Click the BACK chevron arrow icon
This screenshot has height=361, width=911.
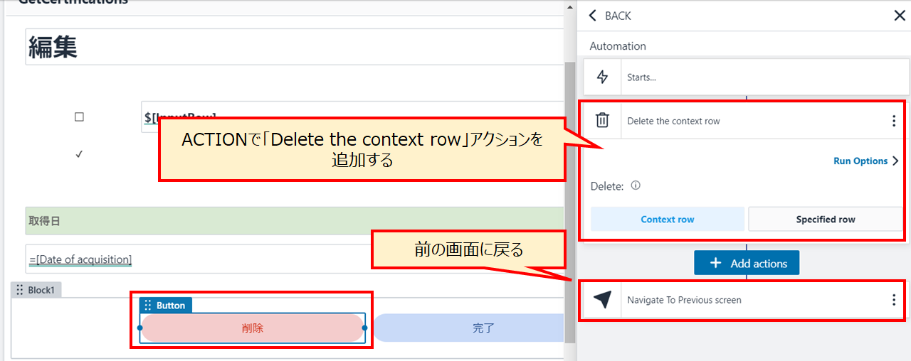pyautogui.click(x=593, y=16)
